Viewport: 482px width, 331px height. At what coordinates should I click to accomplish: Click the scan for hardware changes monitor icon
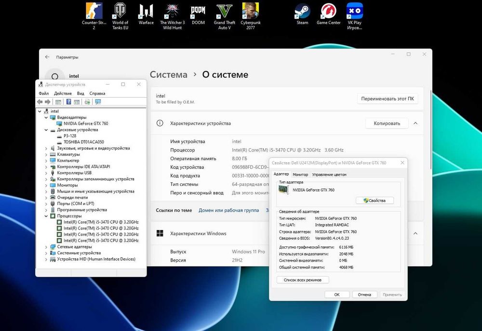tap(98, 102)
